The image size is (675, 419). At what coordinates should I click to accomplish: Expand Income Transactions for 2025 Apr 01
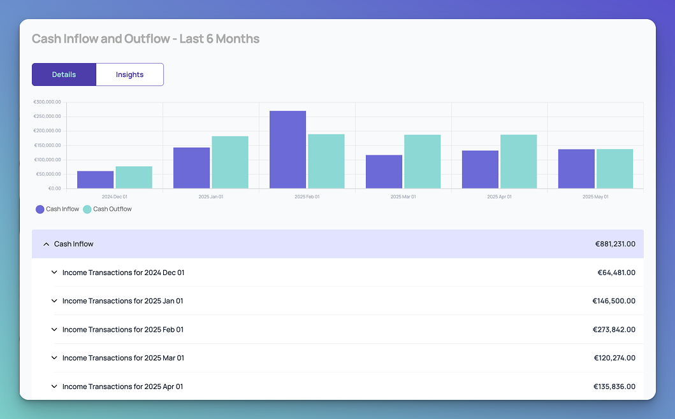(54, 387)
